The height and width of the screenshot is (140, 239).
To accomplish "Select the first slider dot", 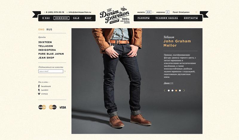I will [169, 91].
